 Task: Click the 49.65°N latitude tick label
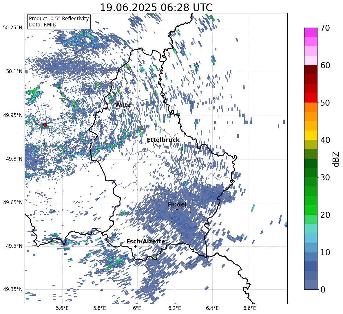coord(13,202)
